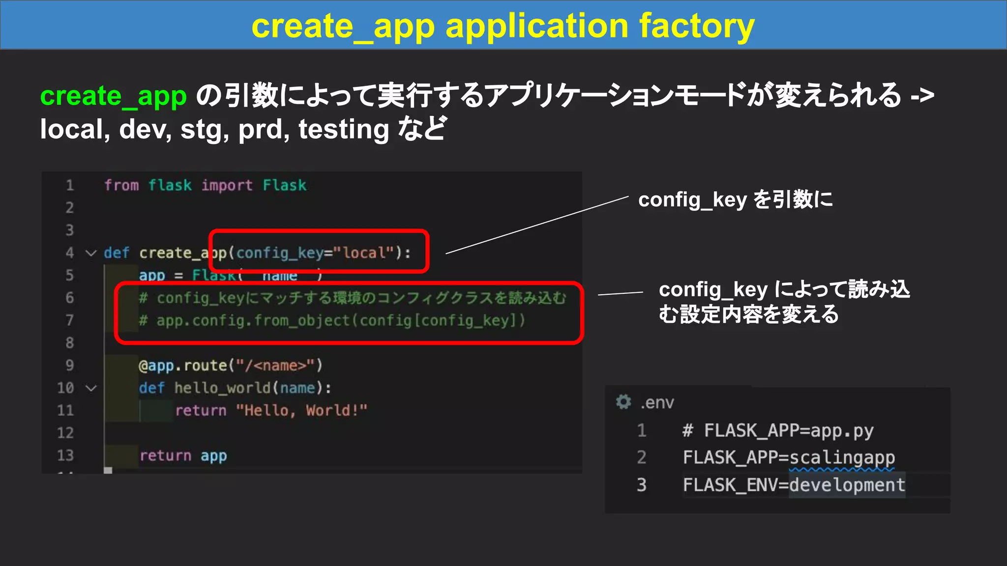Click line number 10 in the gutter
The width and height of the screenshot is (1007, 566).
coord(65,388)
